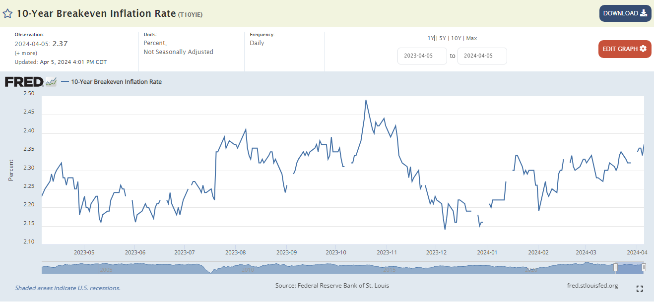Star the series to add to favorites
Screen dimensions: 654x302
(8, 13)
